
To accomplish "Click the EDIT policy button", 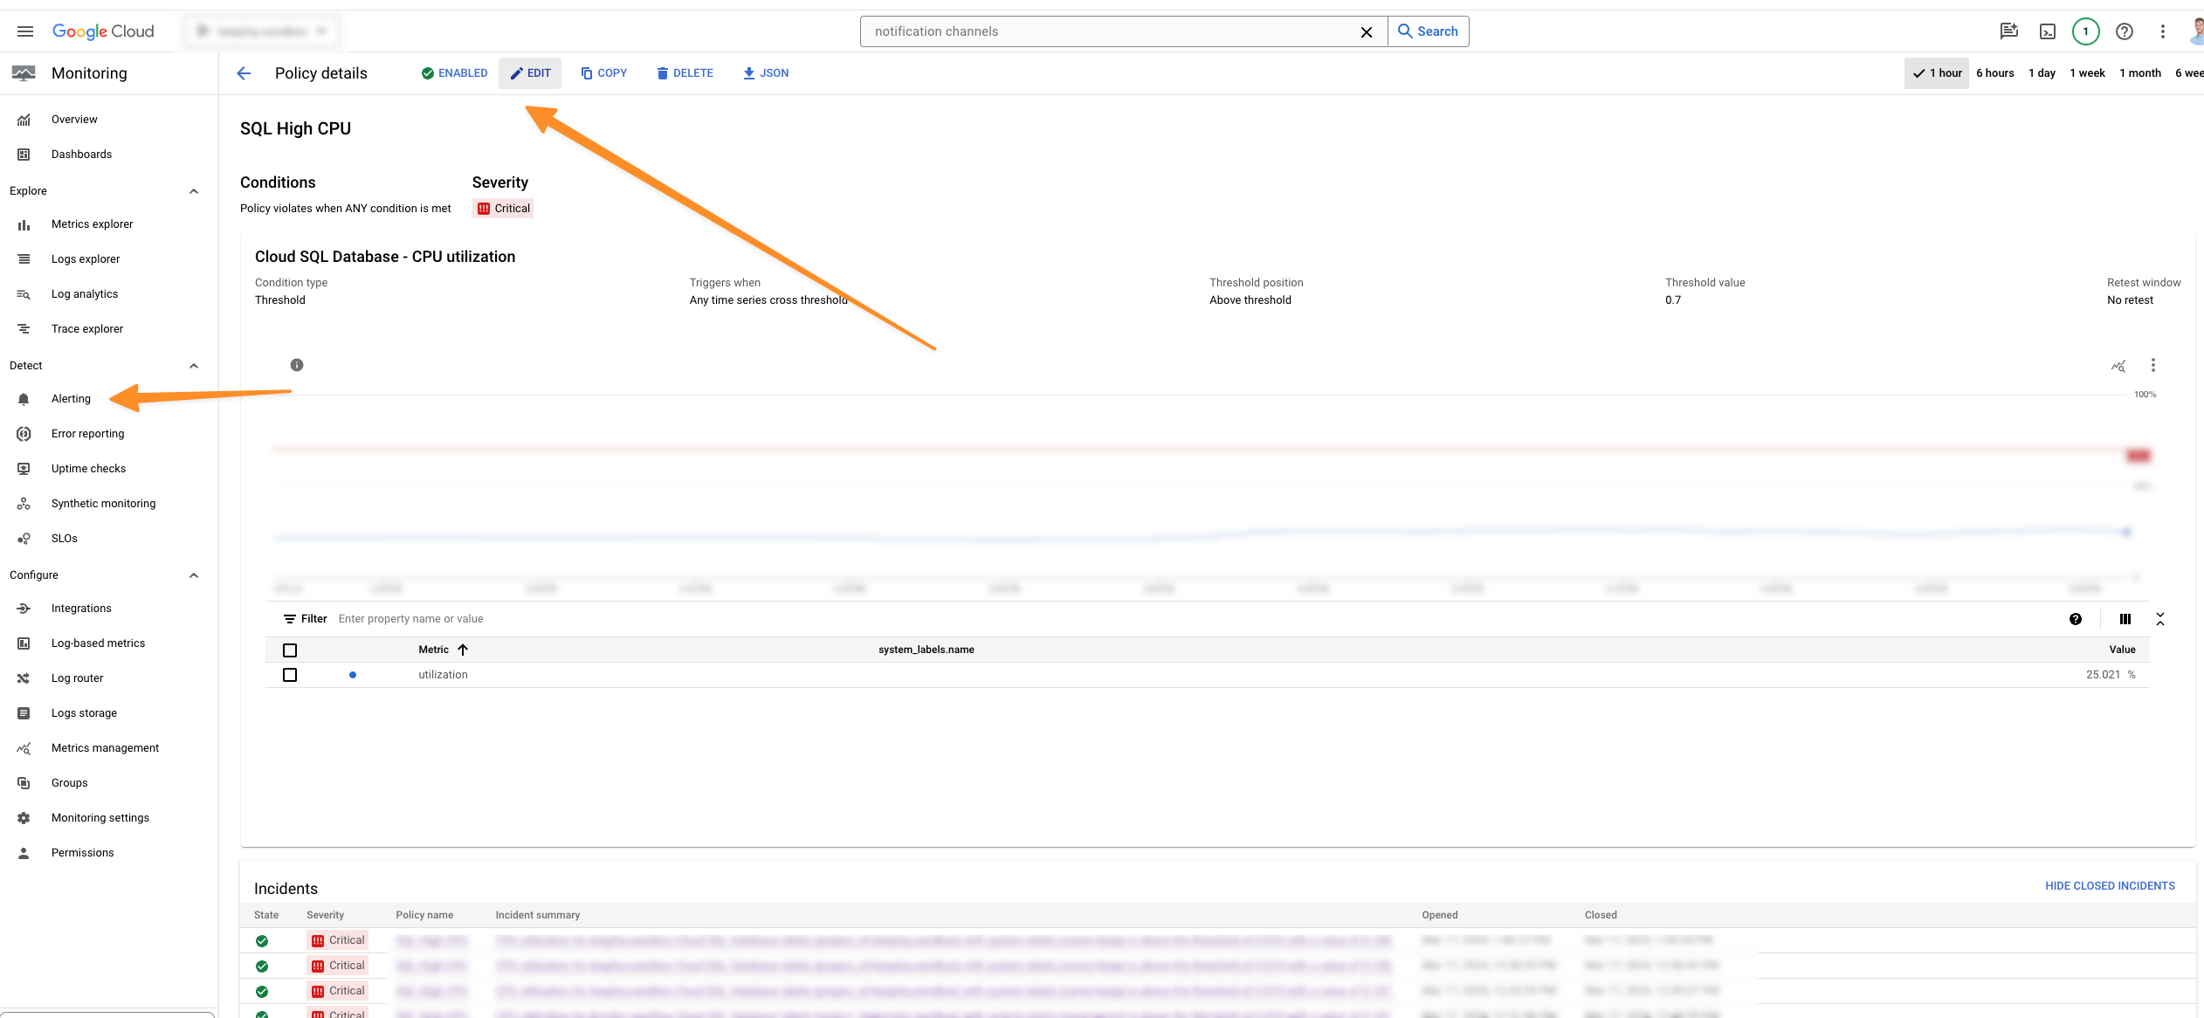I will [x=530, y=73].
